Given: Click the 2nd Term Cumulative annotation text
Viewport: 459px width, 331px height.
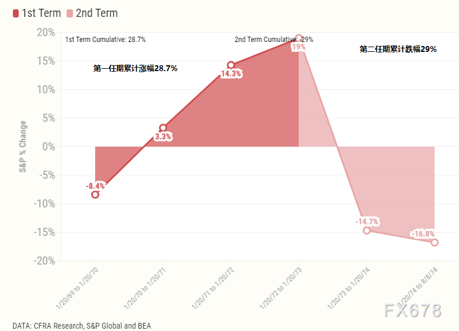Looking at the screenshot, I should click(273, 40).
